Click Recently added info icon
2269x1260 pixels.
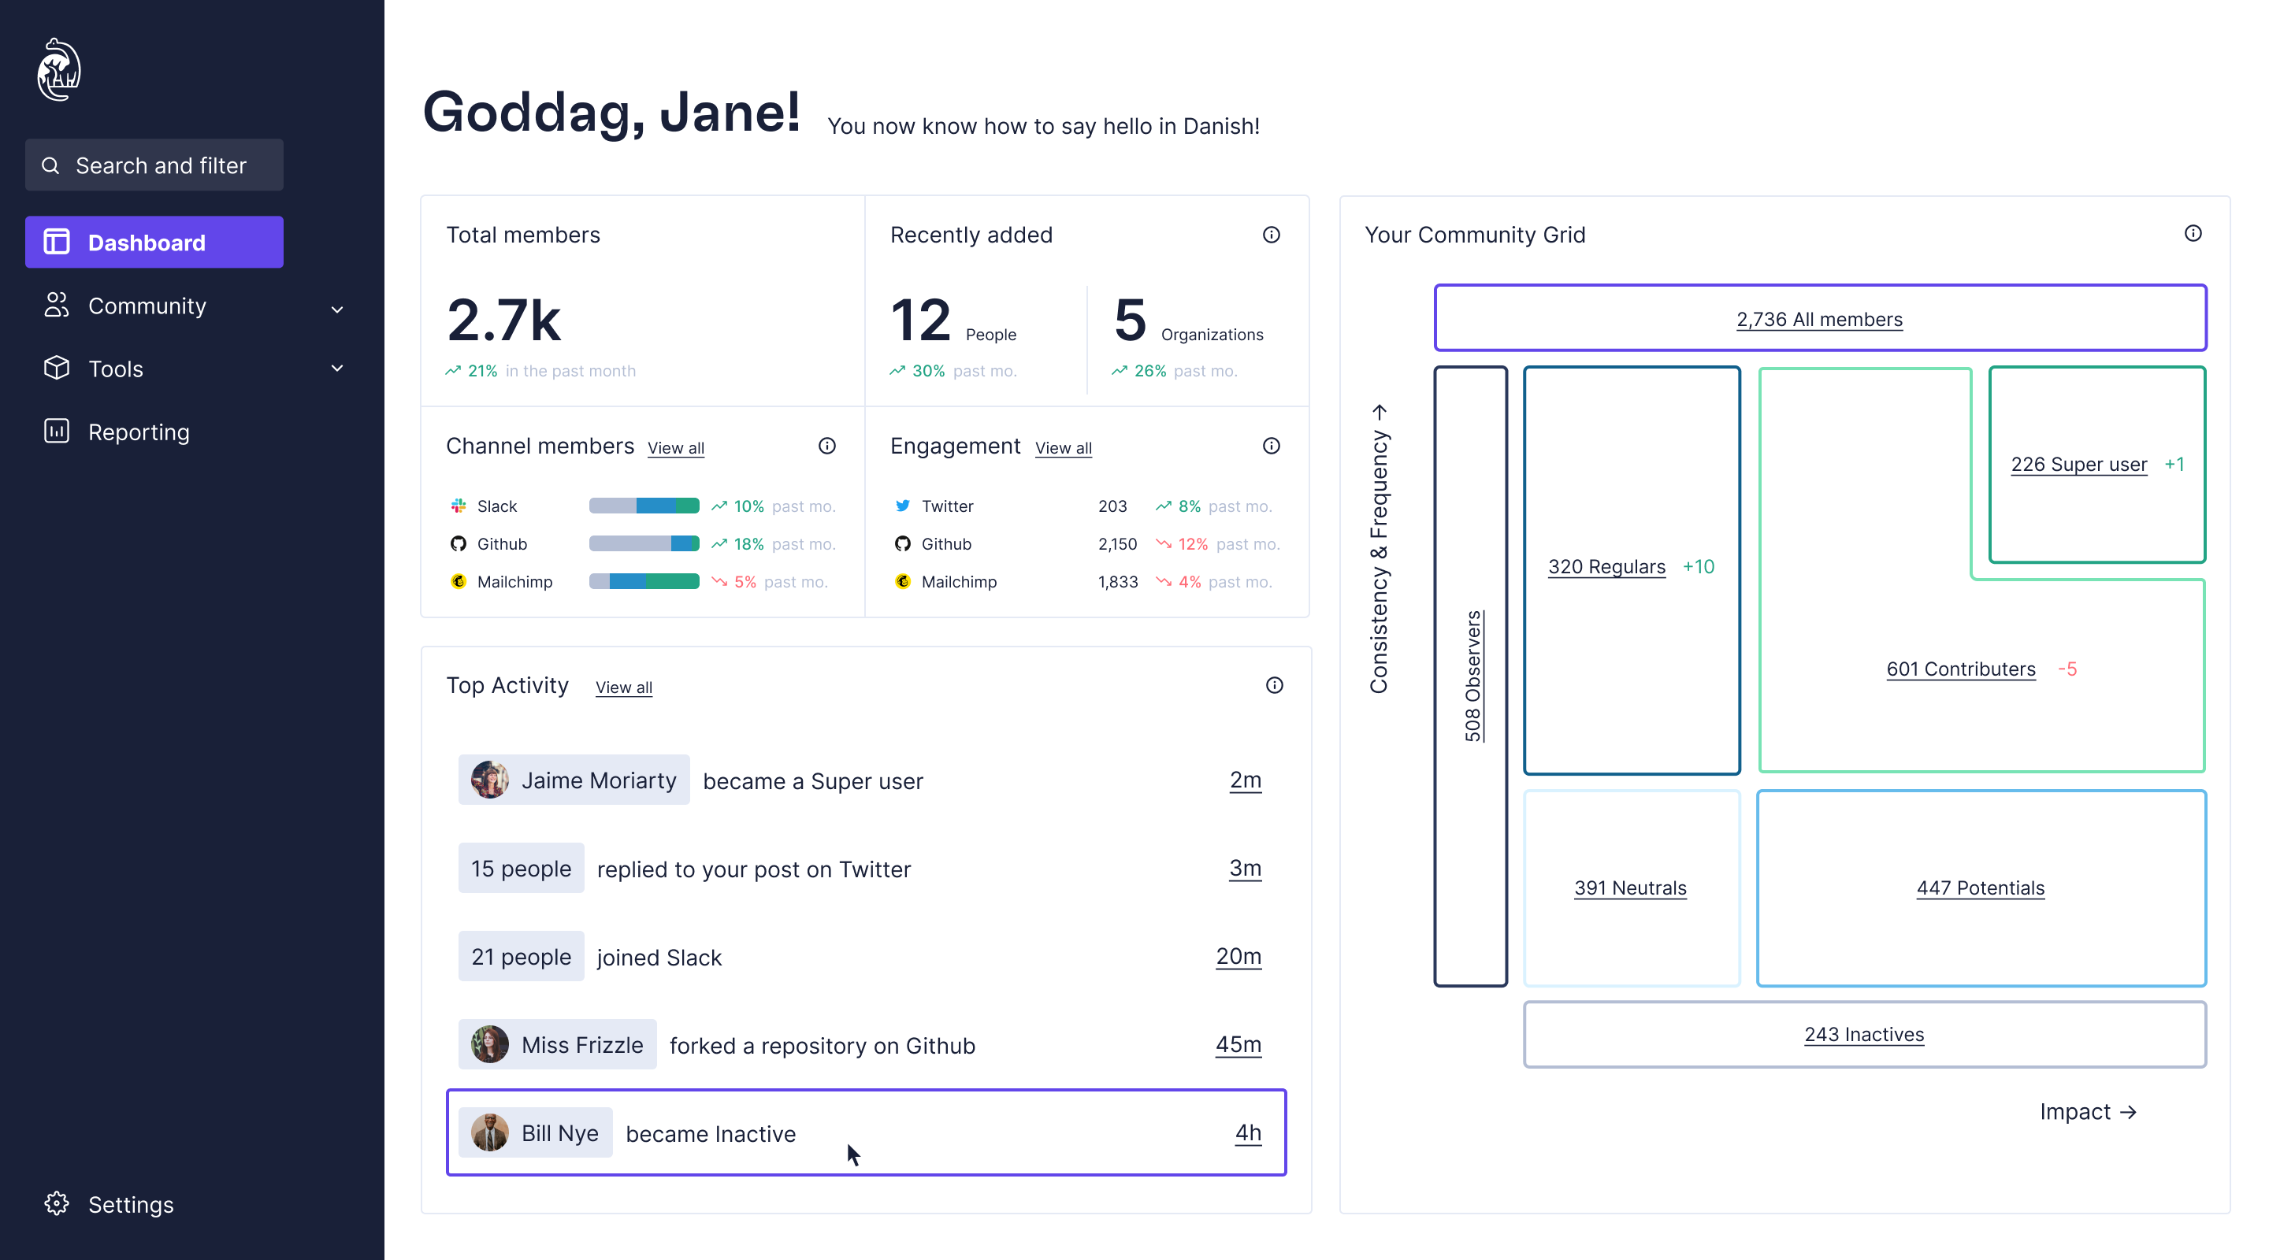tap(1270, 234)
